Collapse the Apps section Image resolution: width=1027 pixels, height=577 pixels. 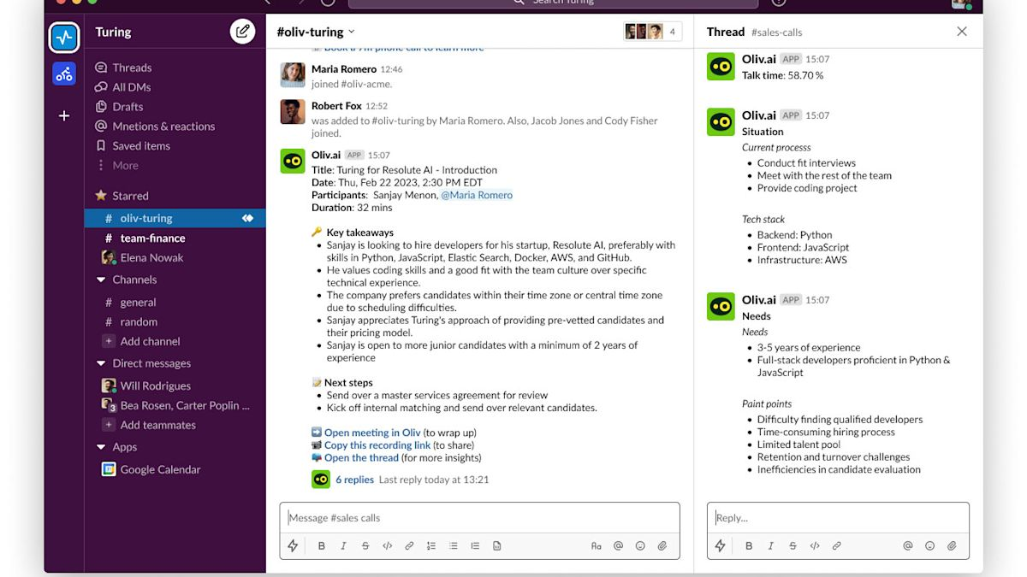(x=103, y=447)
